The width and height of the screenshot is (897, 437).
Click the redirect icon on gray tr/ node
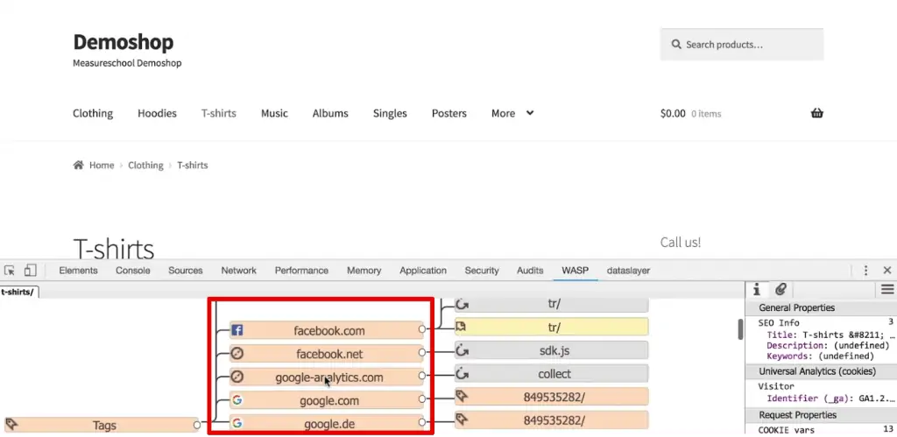(x=463, y=304)
